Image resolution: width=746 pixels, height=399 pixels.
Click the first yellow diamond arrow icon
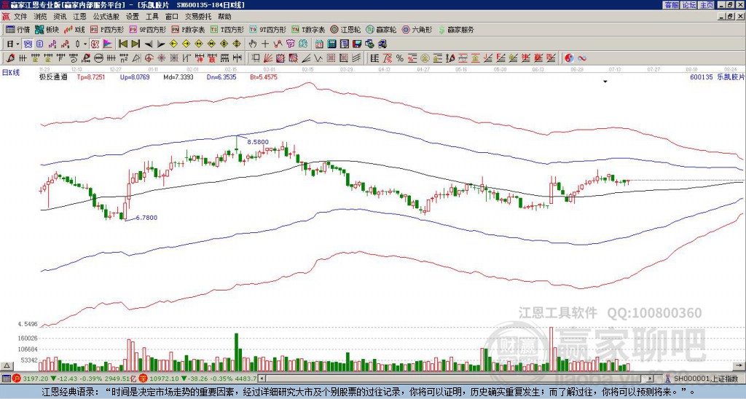coord(173,44)
